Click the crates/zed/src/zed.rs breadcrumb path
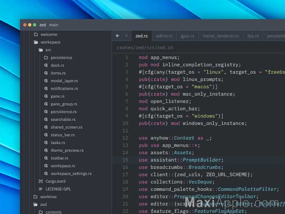The height and width of the screenshot is (214, 285). tap(145, 48)
